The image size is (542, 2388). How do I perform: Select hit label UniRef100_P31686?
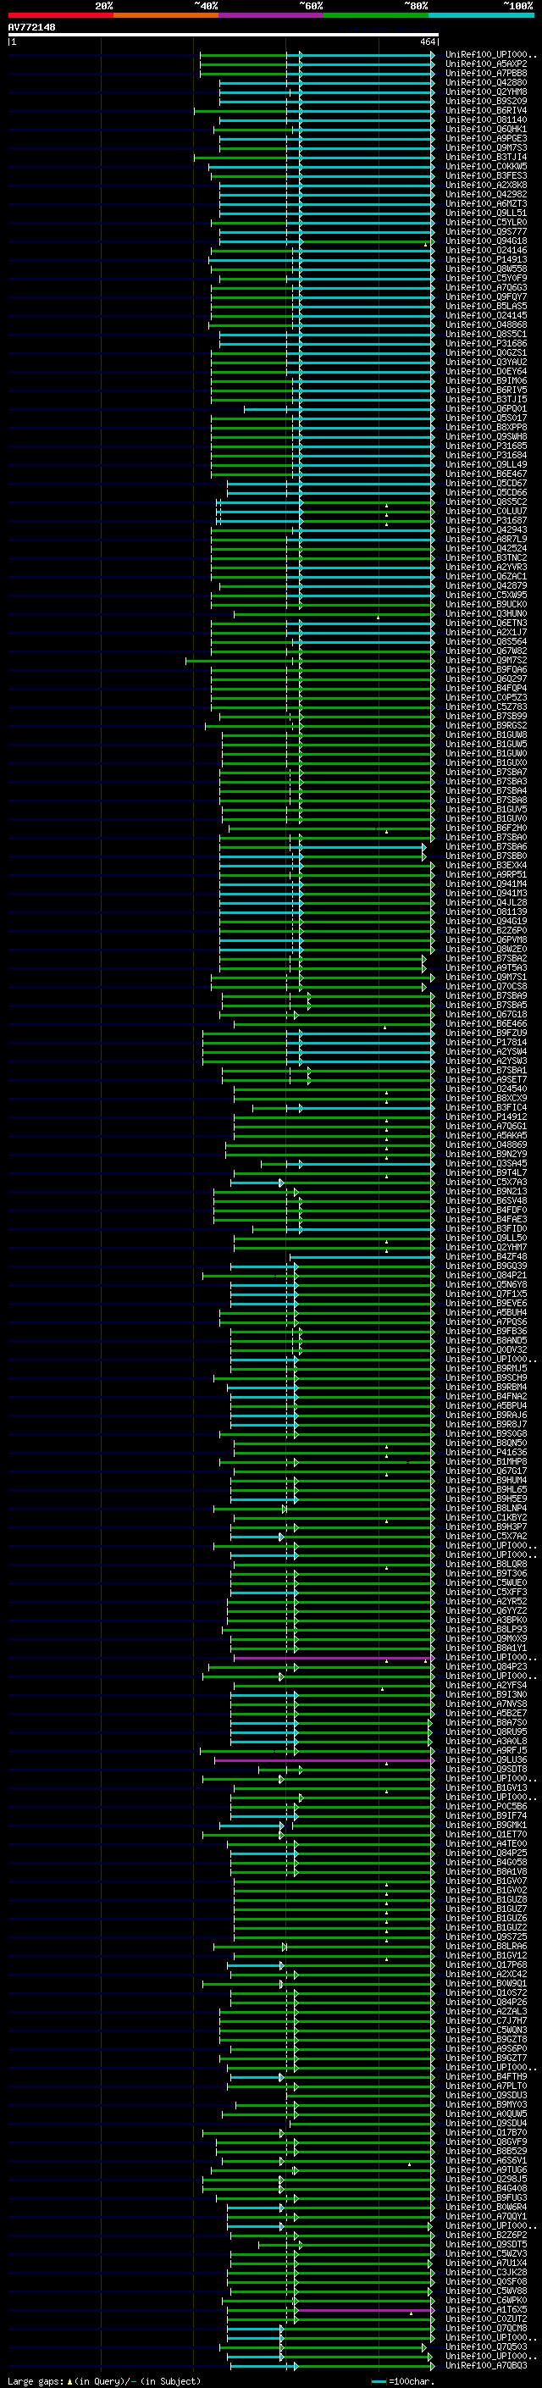tap(486, 343)
